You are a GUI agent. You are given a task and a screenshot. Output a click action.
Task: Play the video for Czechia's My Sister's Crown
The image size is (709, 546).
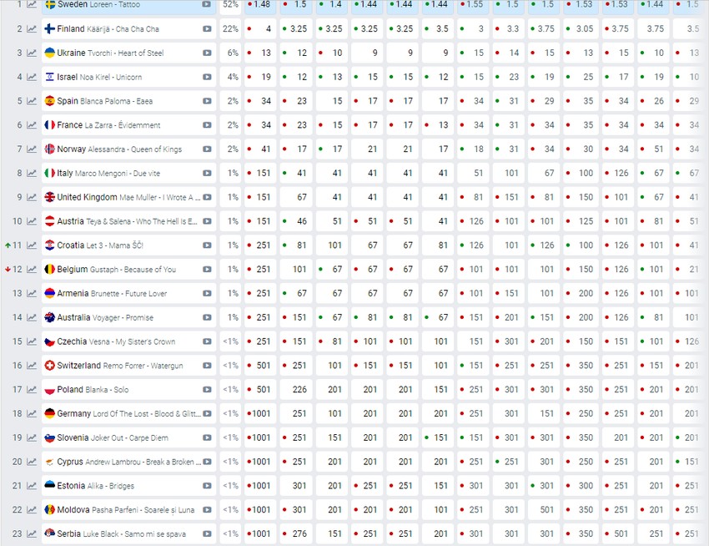[x=207, y=341]
